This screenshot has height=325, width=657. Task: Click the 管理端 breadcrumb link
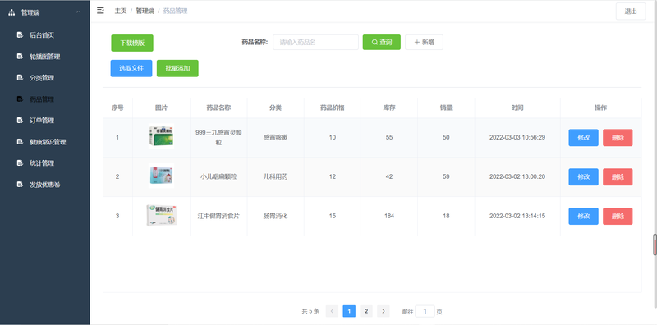coord(145,11)
